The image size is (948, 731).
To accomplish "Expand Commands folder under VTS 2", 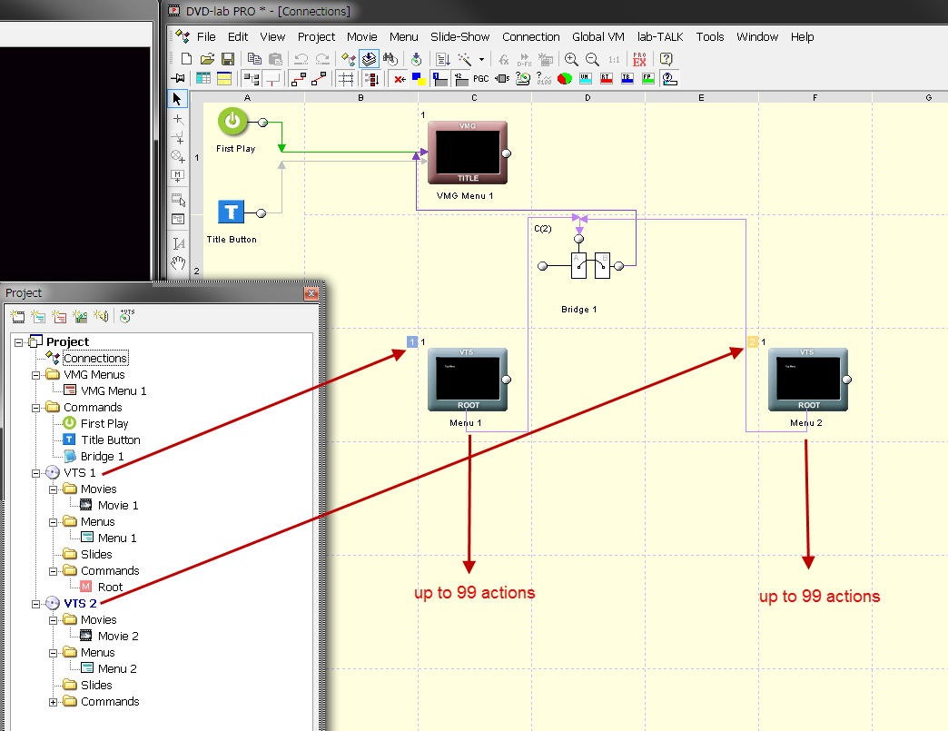I will [54, 702].
